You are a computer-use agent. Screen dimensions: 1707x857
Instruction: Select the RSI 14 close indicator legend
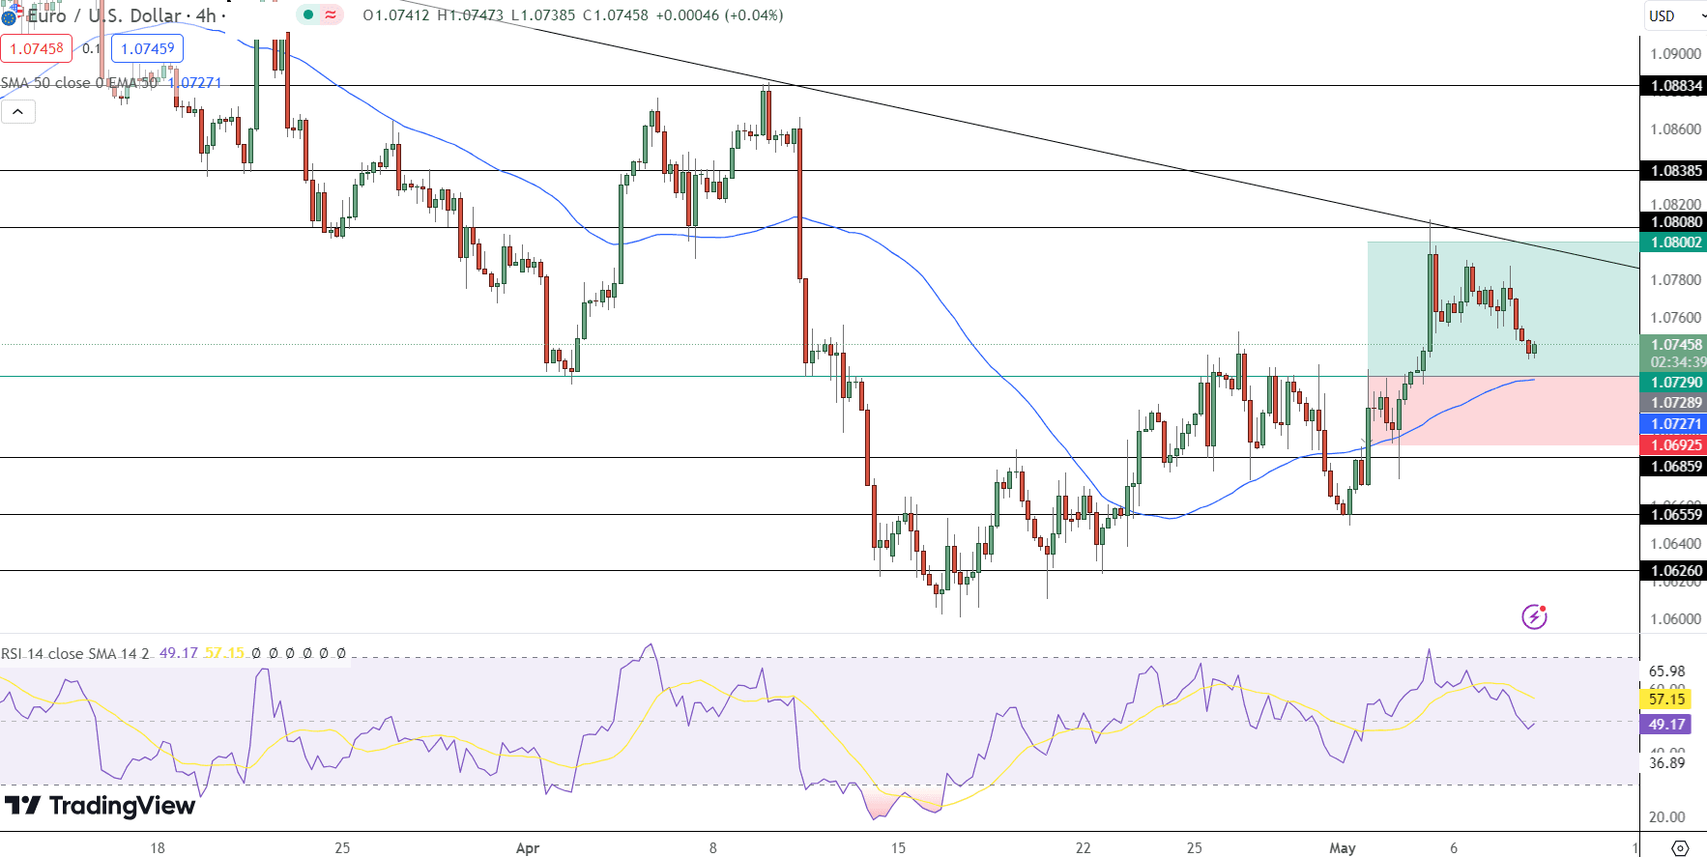click(75, 653)
